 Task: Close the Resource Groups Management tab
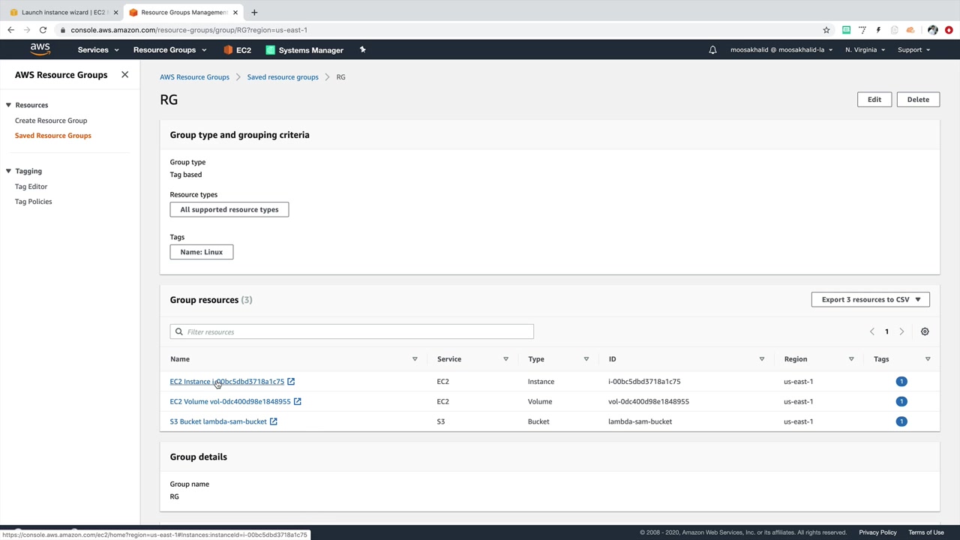point(236,12)
